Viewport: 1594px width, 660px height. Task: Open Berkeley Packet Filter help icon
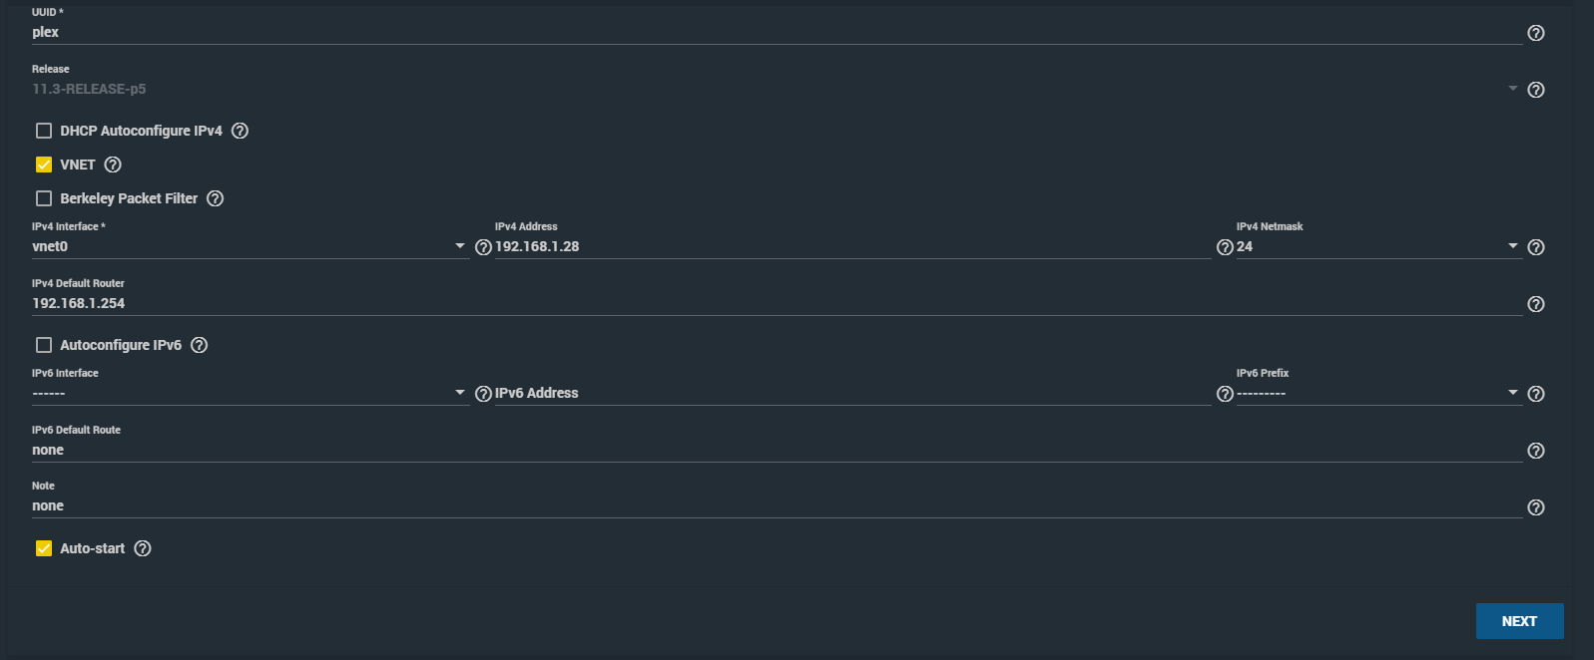(x=215, y=198)
